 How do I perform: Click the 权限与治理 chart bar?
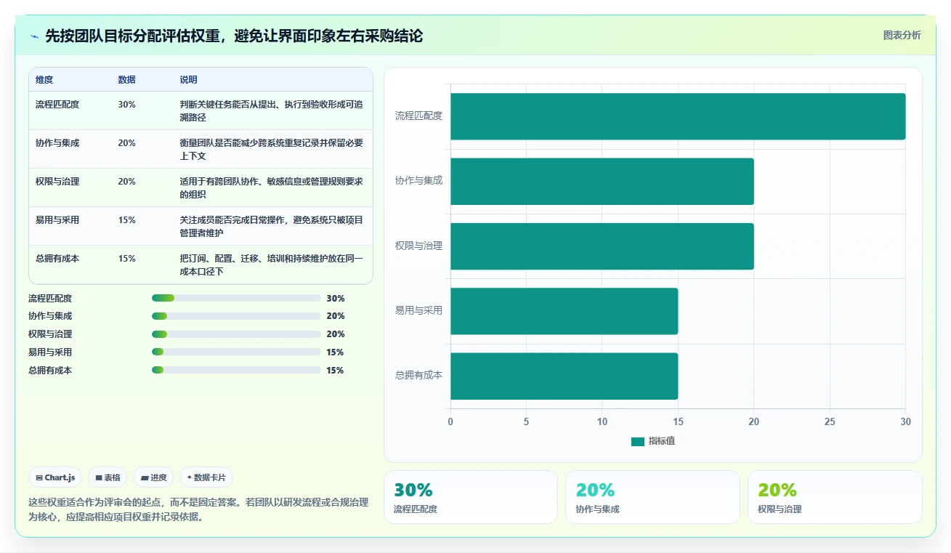coord(602,246)
